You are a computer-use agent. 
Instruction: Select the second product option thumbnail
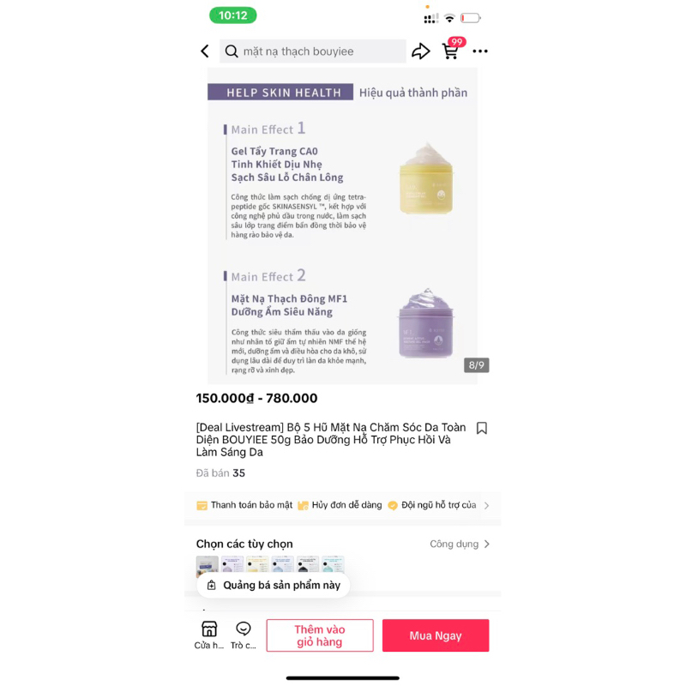(232, 565)
